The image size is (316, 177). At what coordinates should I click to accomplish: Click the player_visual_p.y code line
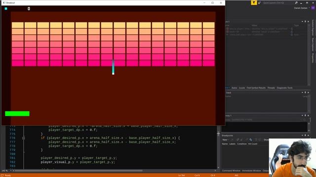tap(78, 162)
